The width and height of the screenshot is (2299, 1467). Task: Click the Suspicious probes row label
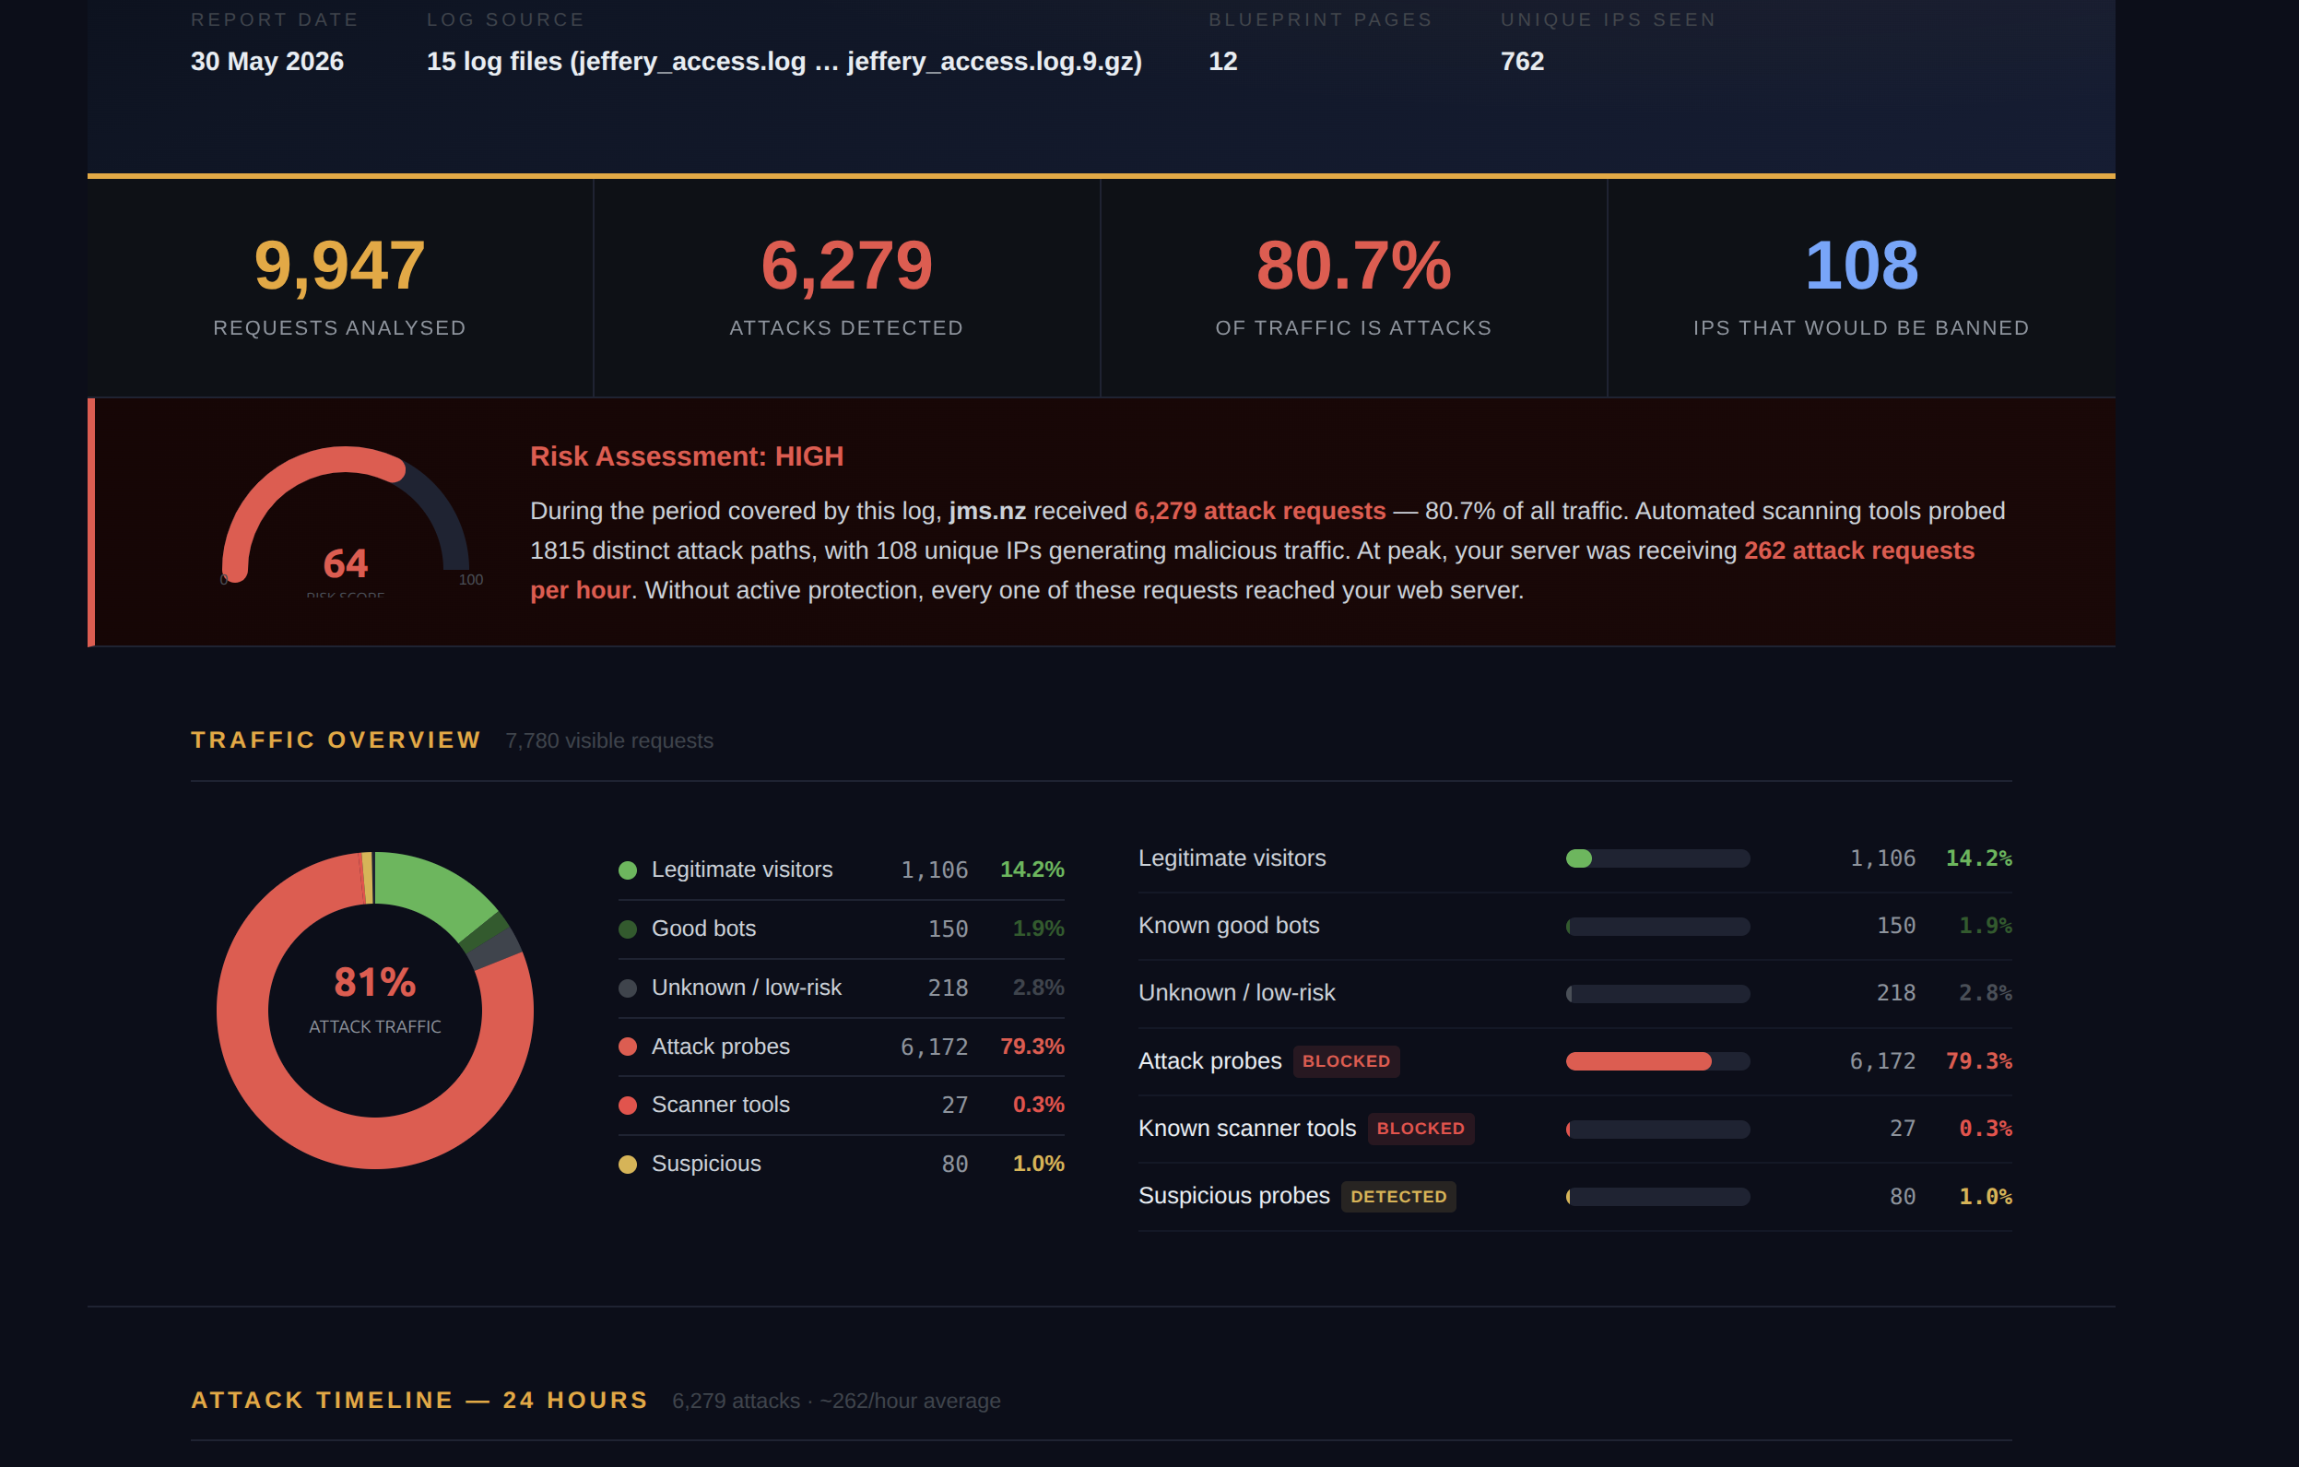click(1233, 1196)
